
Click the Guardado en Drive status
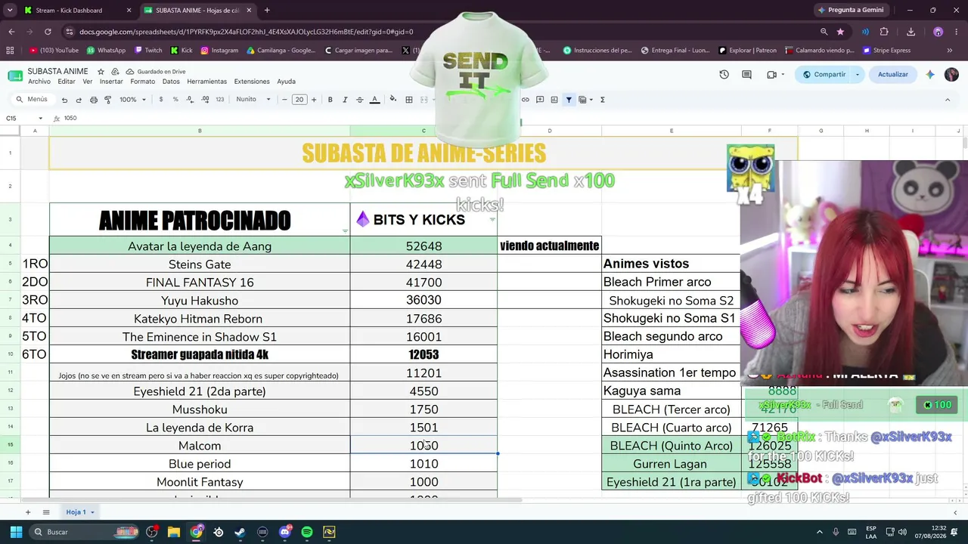pyautogui.click(x=156, y=72)
